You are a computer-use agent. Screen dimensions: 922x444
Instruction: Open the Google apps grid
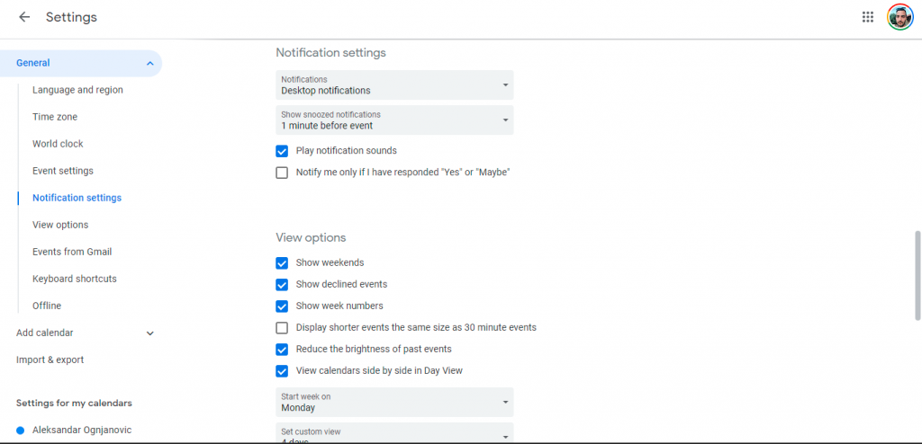867,17
